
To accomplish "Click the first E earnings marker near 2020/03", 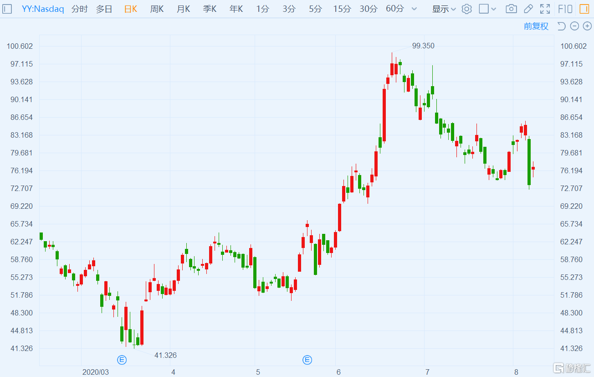I will pyautogui.click(x=122, y=360).
